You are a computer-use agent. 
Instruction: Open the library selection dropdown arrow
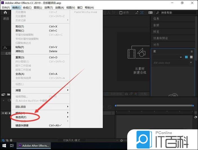pos(181,57)
